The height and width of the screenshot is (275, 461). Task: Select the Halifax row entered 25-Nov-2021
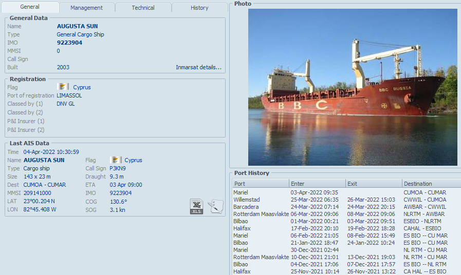(346, 271)
